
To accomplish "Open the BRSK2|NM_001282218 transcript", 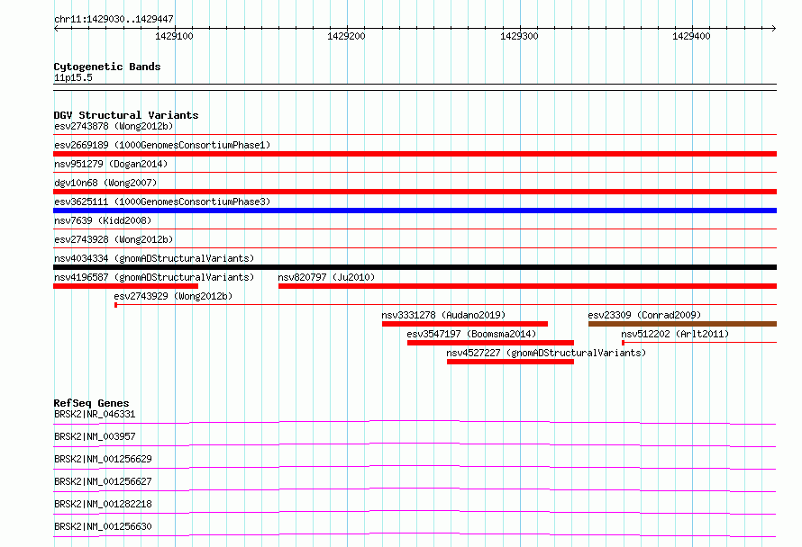I will click(x=103, y=504).
